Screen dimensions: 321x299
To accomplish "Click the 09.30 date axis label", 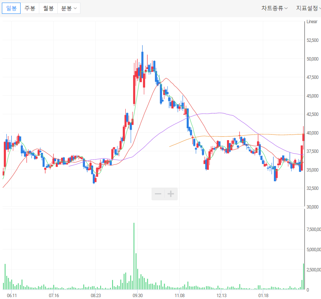I will coord(138,296).
